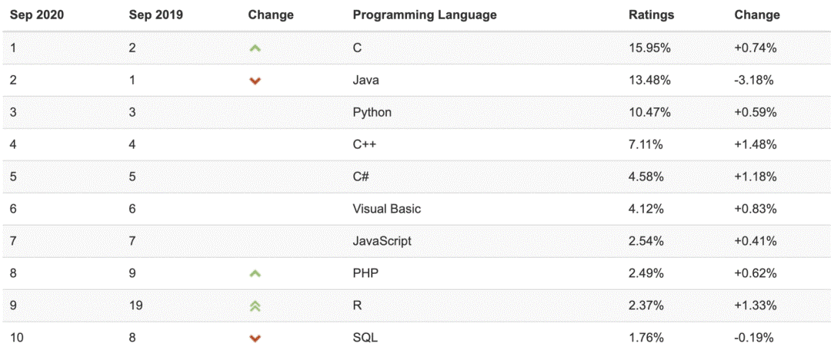Click the Sep 2020 column header

point(35,15)
